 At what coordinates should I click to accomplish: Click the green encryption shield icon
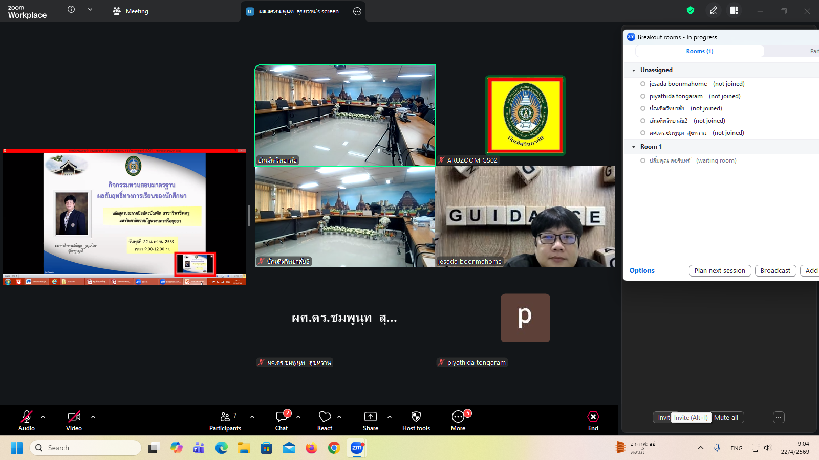tap(691, 11)
